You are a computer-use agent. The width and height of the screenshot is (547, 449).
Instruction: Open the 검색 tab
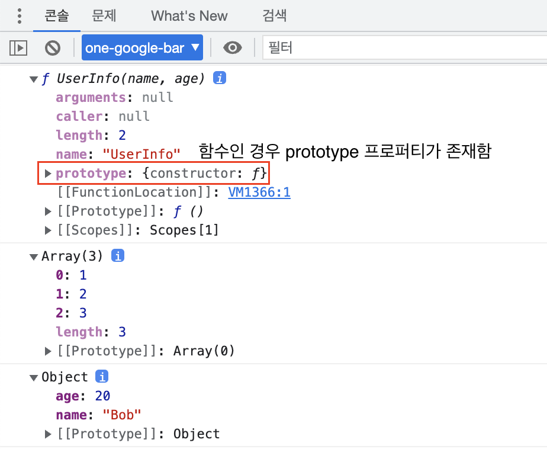[x=275, y=16]
